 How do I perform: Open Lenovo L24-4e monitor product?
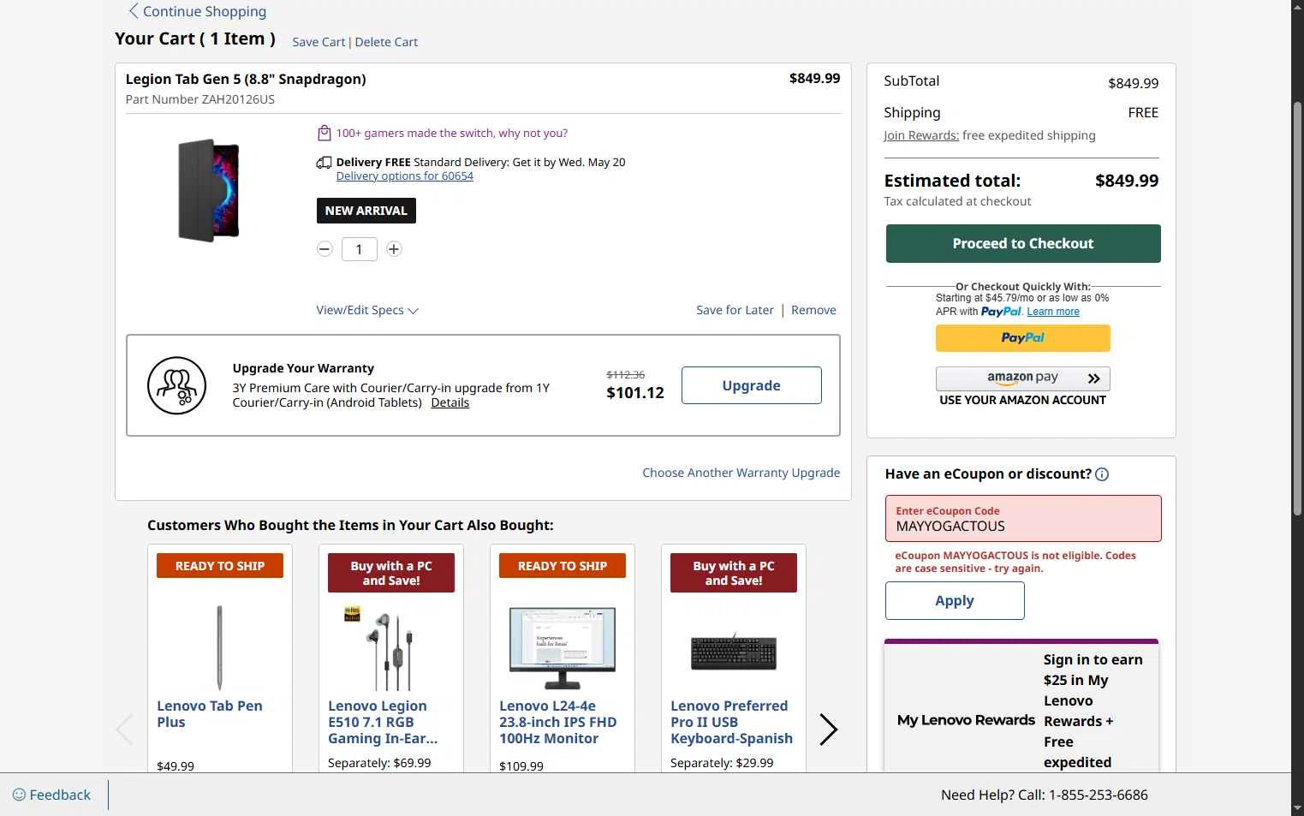point(558,722)
